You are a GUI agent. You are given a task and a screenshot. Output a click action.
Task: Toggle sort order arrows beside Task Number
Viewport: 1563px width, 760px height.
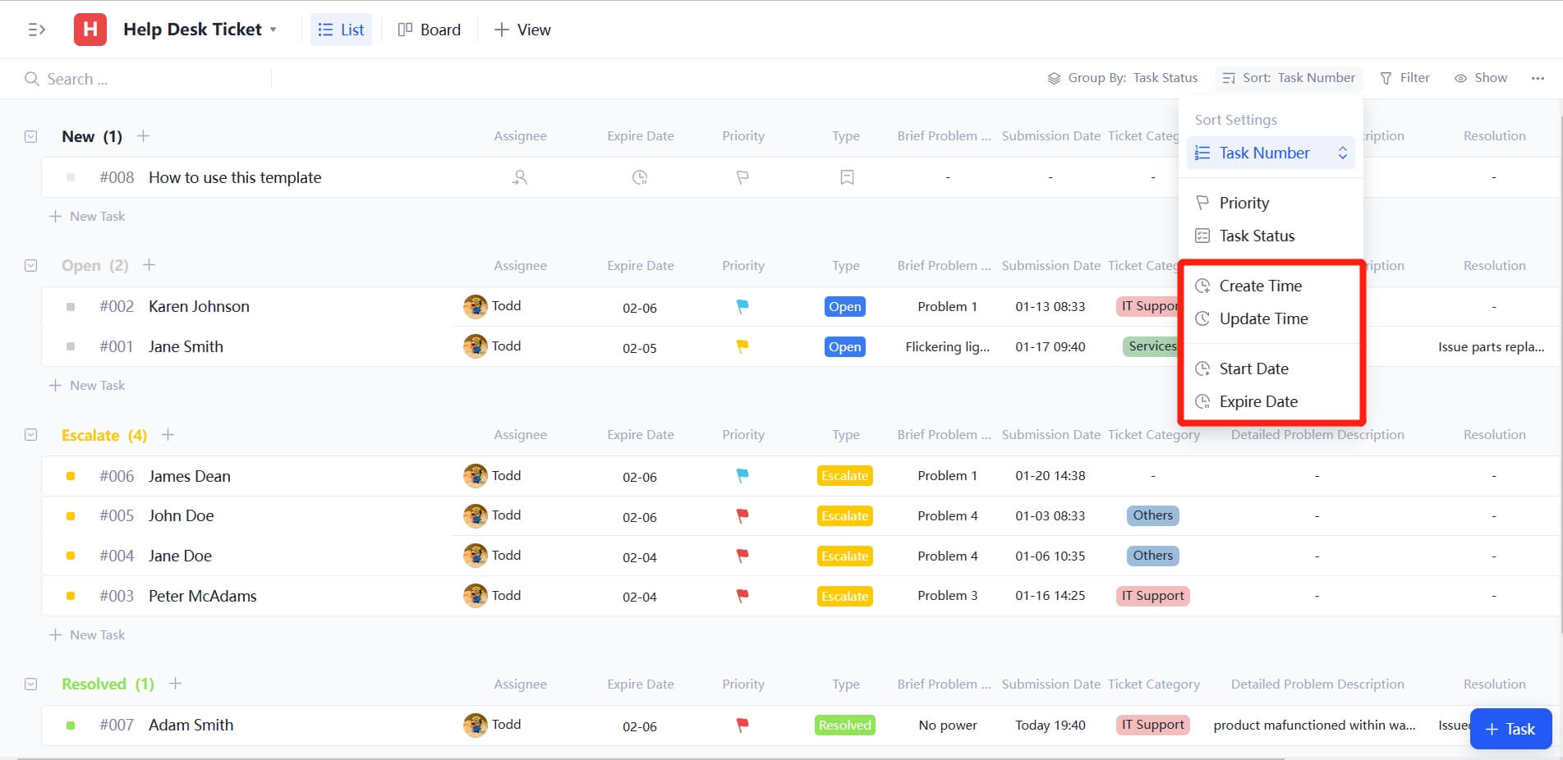click(x=1342, y=153)
